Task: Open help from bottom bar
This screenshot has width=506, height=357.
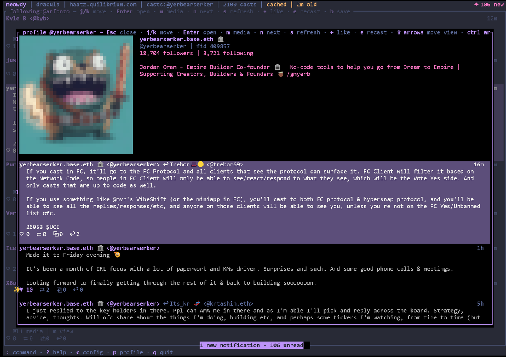Action: point(56,352)
